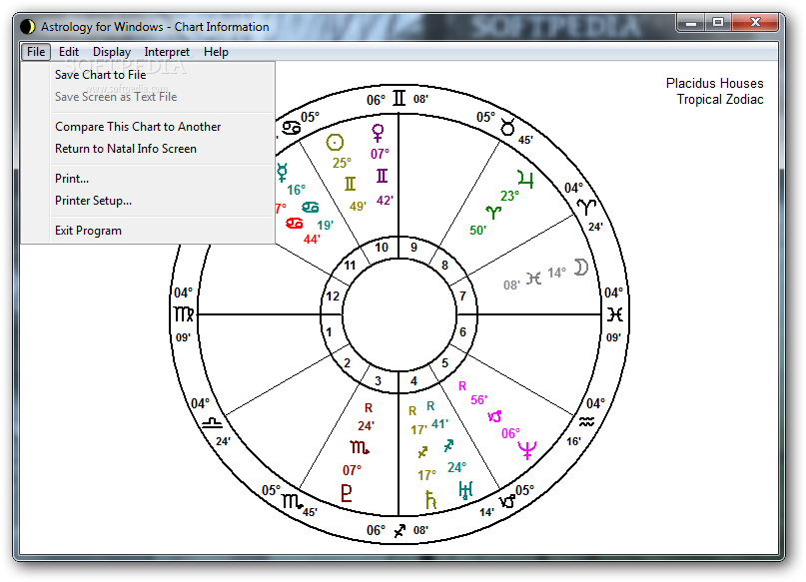
Task: Click the green Jupiter glyph
Action: click(525, 179)
